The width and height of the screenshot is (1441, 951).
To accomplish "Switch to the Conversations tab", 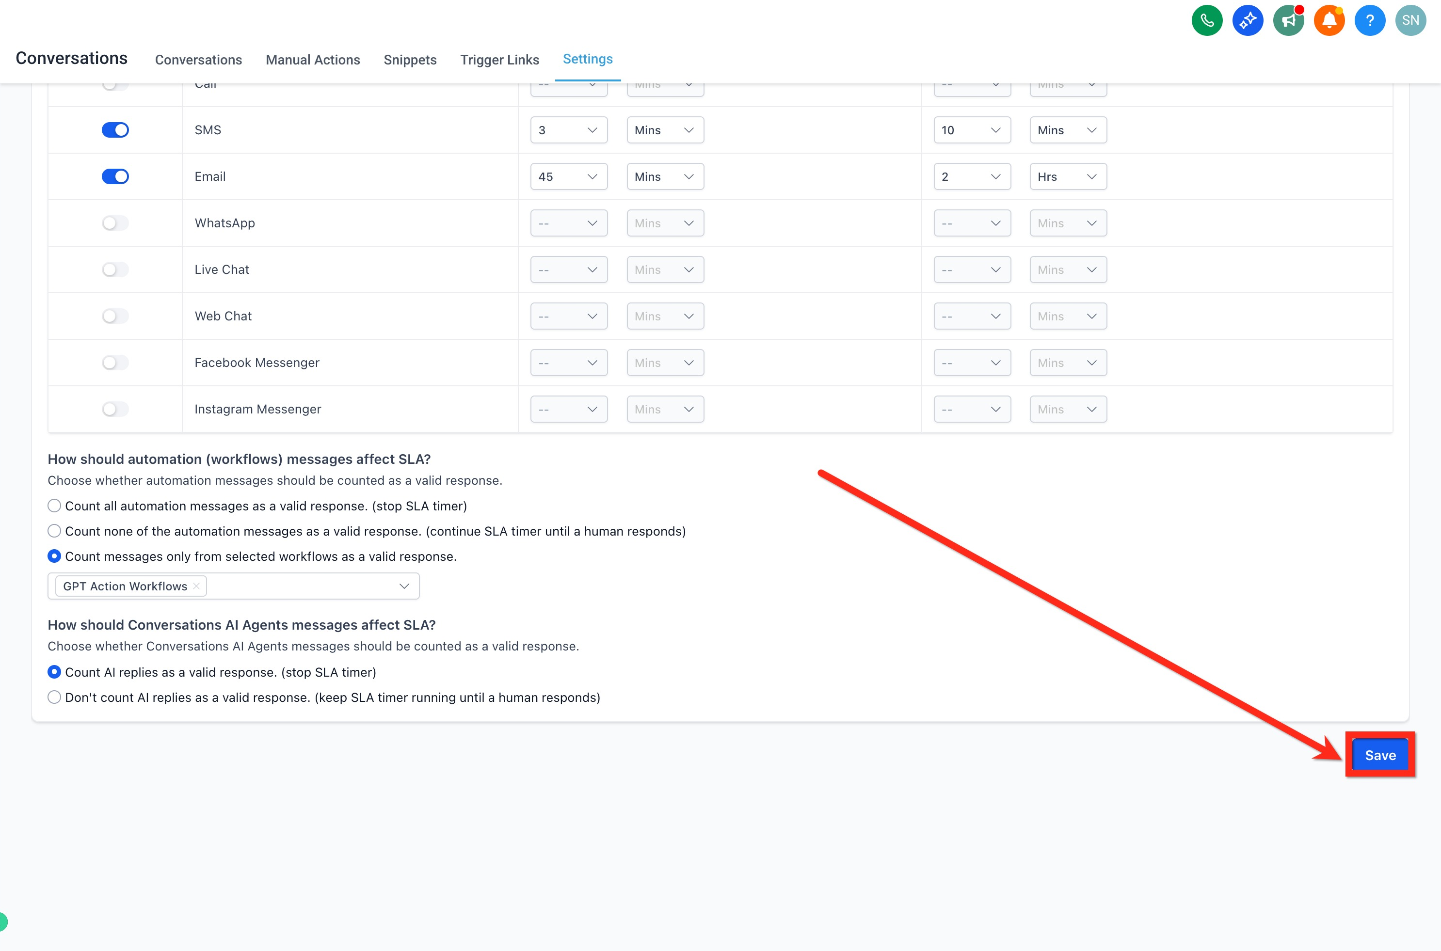I will (x=198, y=60).
